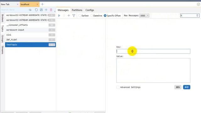Start consuming with the play icon
201x113 pixels.
(59, 16)
